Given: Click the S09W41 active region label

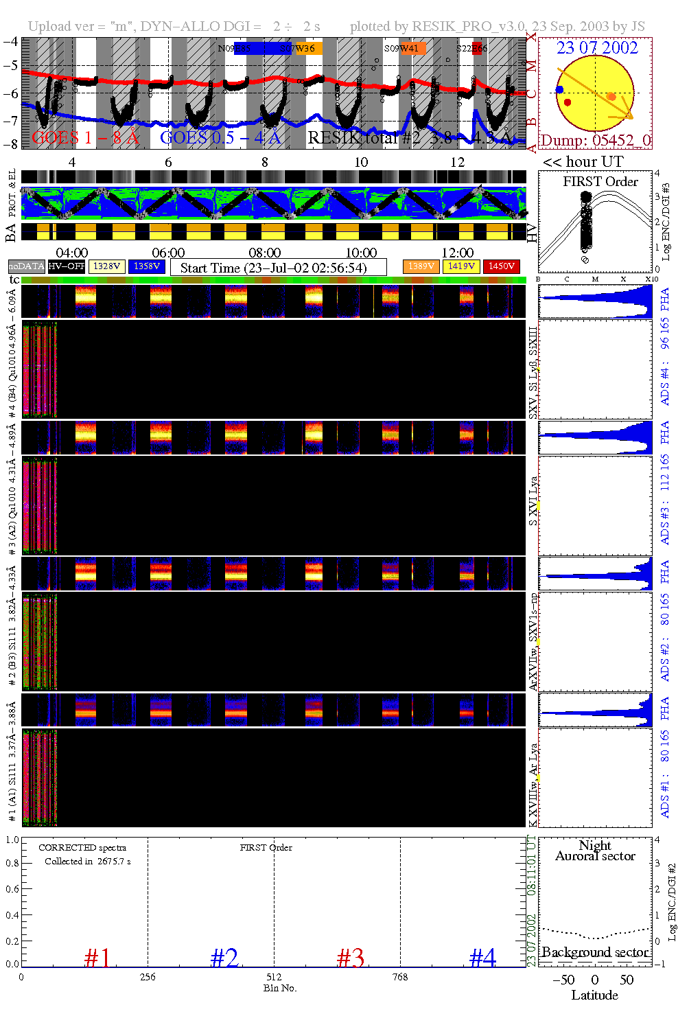Looking at the screenshot, I should point(404,48).
